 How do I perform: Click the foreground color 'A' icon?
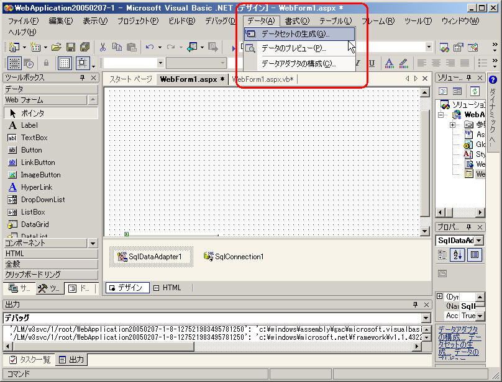pyautogui.click(x=389, y=63)
